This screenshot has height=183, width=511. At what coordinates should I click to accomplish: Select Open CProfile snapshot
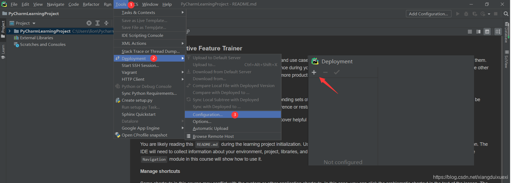tap(150, 135)
